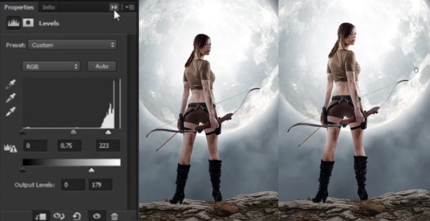
Task: Click the left image preview
Action: [209, 110]
